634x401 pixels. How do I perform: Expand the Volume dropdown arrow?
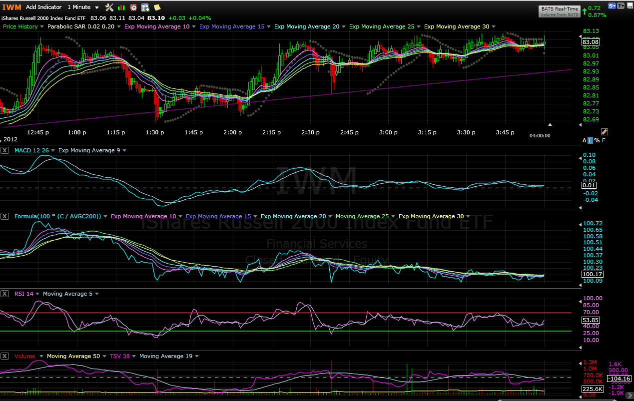tap(41, 357)
